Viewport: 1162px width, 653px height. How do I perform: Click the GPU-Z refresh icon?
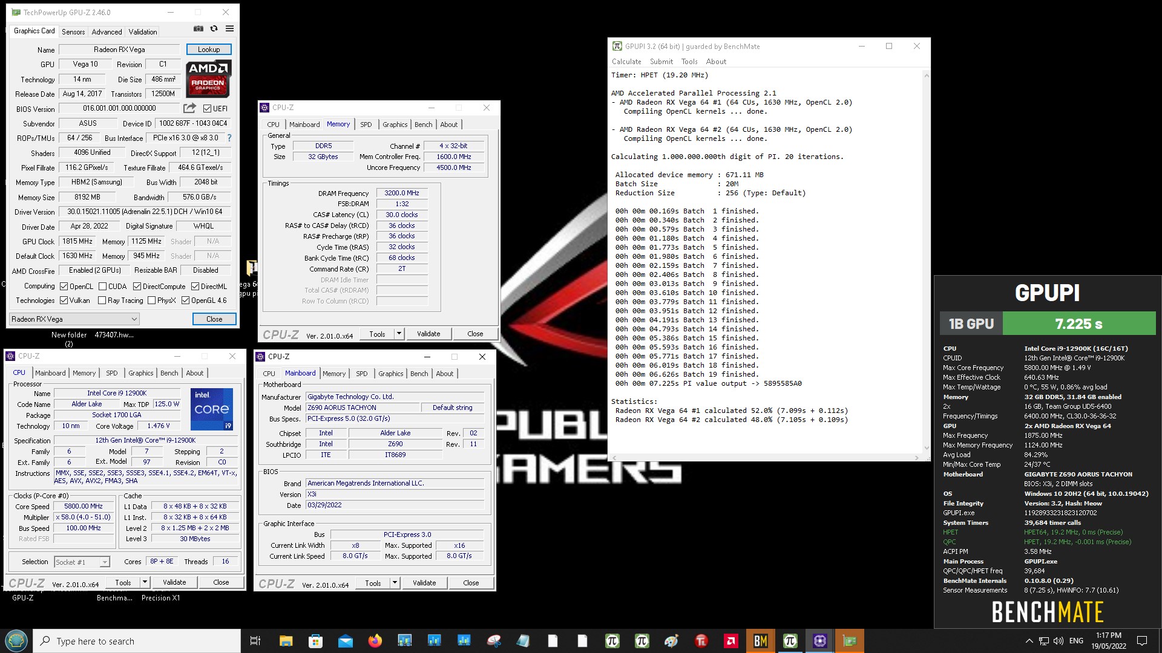214,28
